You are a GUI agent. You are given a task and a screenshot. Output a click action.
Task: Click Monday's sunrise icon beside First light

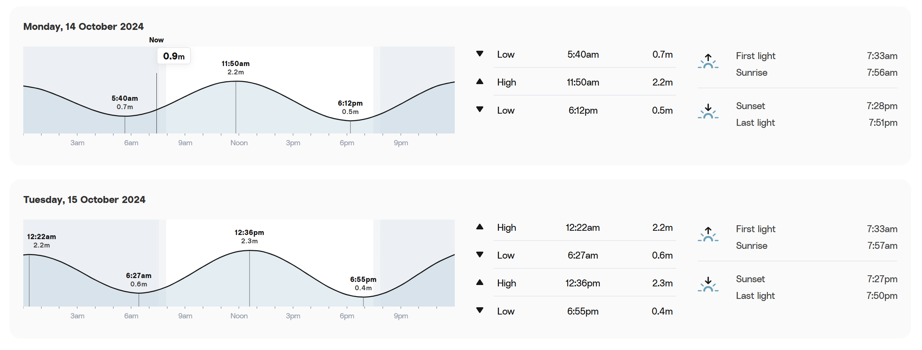707,61
